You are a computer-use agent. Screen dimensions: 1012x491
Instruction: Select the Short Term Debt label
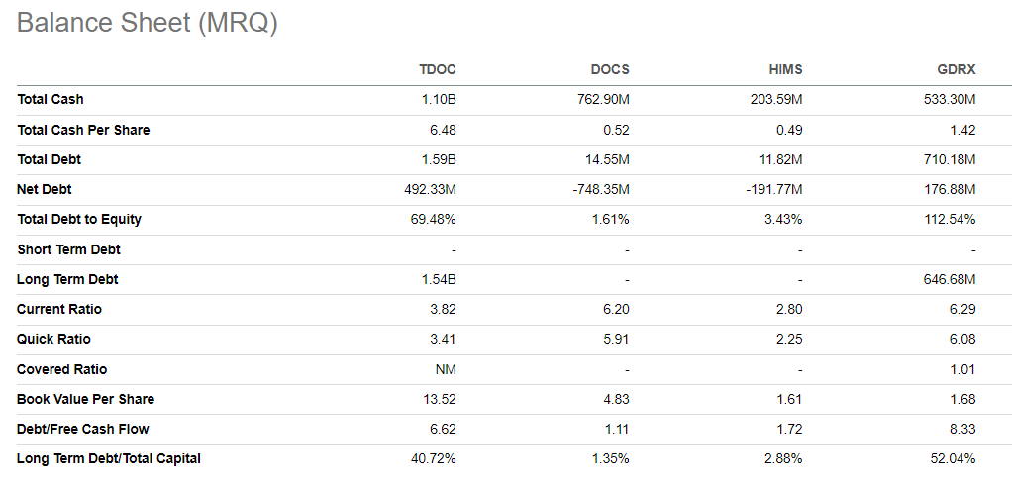click(x=68, y=249)
